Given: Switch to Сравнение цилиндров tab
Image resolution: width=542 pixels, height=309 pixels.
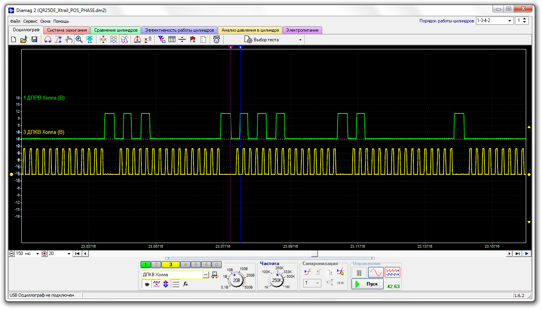Looking at the screenshot, I should coord(116,30).
